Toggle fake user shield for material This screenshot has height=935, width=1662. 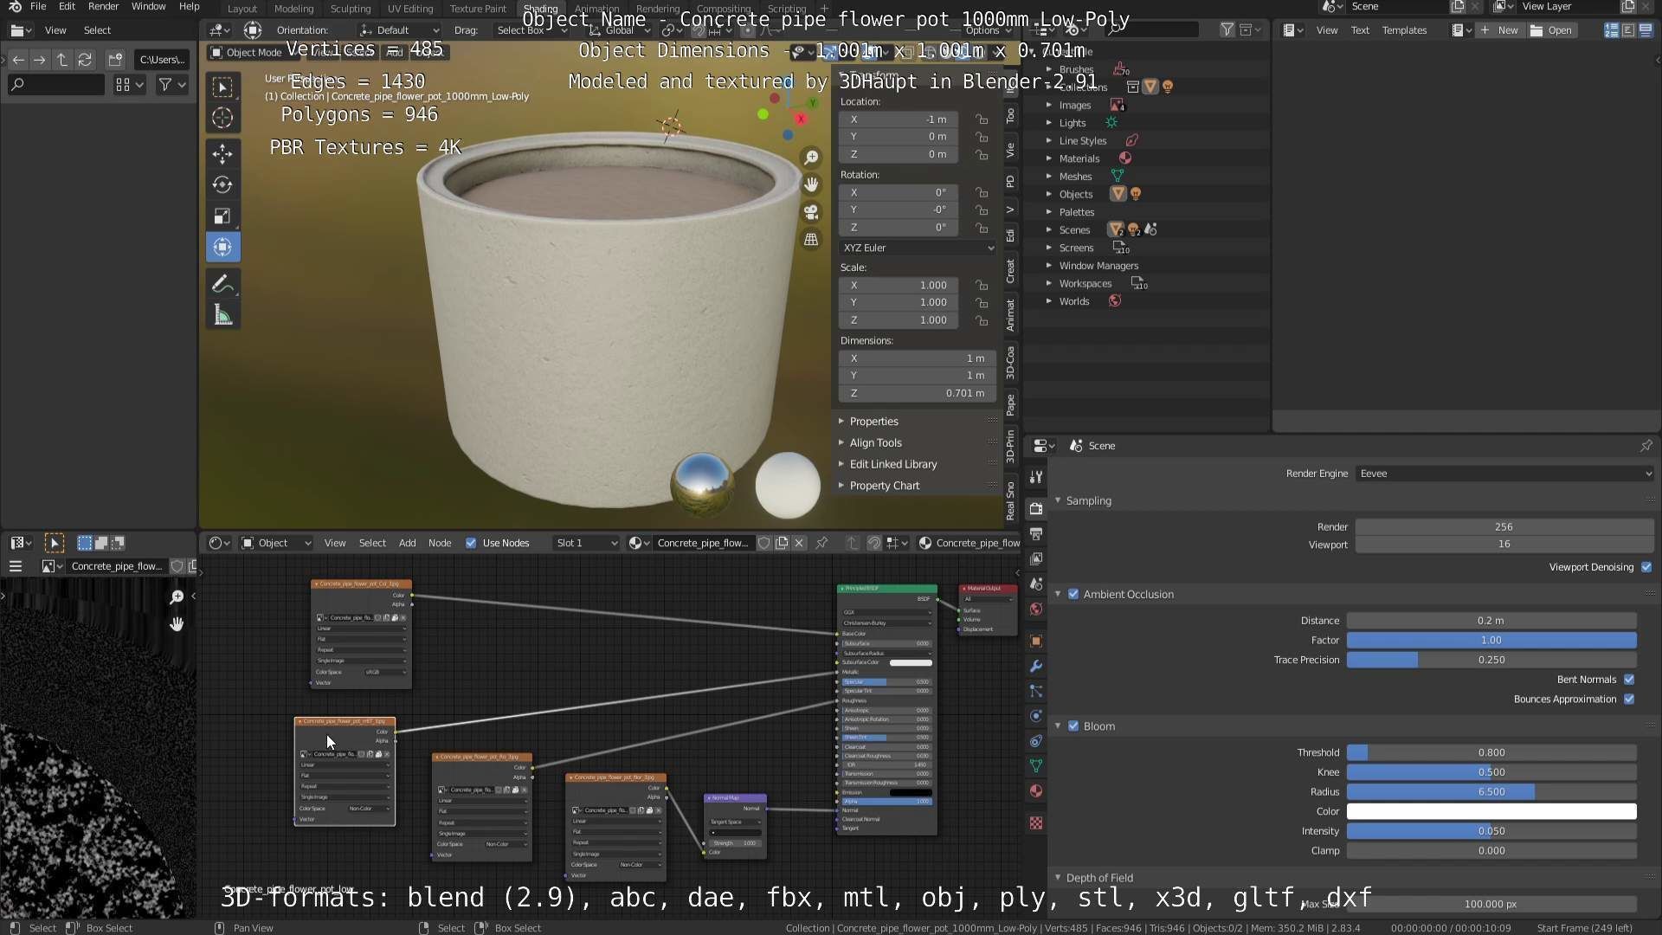pyautogui.click(x=764, y=544)
